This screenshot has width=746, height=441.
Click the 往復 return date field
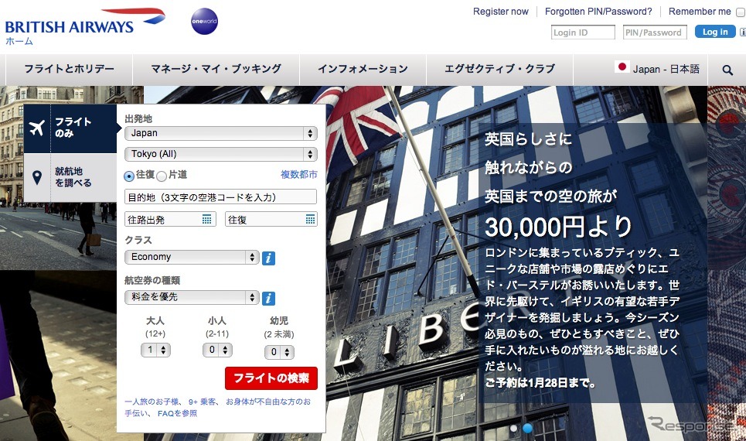coord(271,220)
